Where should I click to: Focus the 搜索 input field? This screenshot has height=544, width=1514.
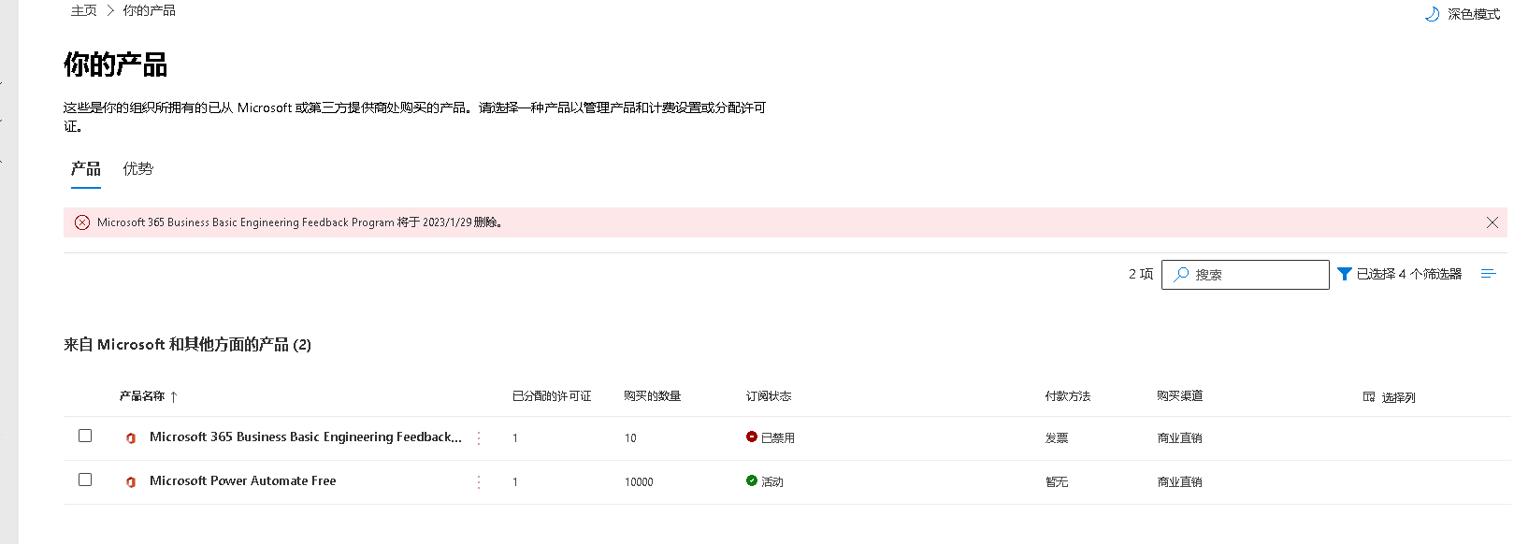[x=1246, y=275]
